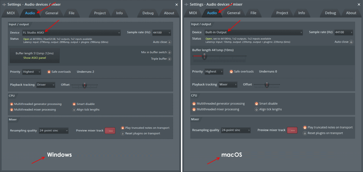Click Preview mixer track button in Windows window

click(x=110, y=131)
